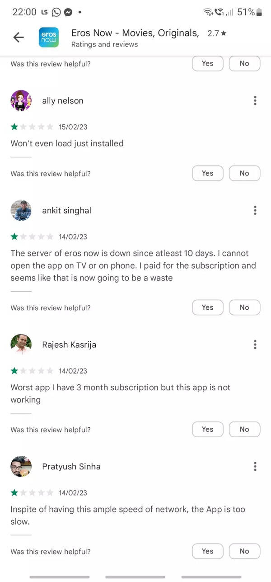Open the Eros Now app icon
This screenshot has height=582, width=271.
point(49,38)
